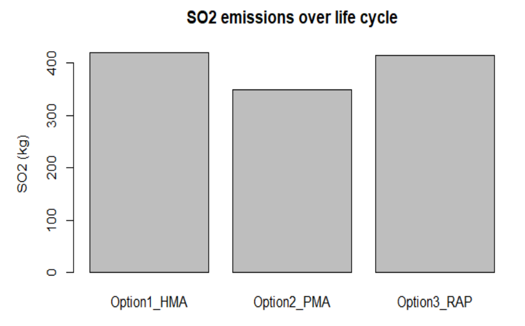Click the Option2_PMA bar
The image size is (525, 326).
(292, 181)
